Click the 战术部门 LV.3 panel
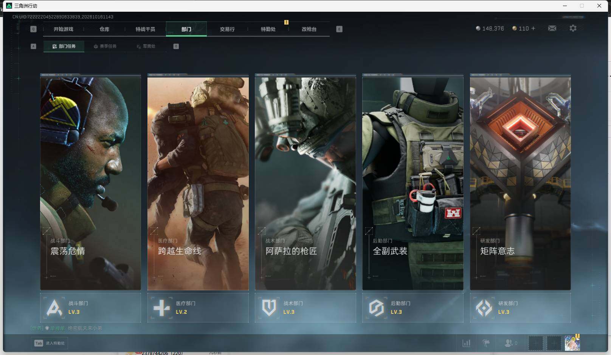 (x=305, y=308)
